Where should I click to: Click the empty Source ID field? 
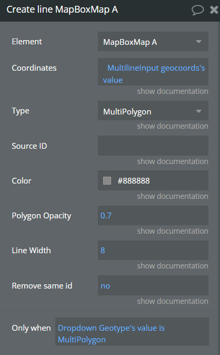pyautogui.click(x=153, y=146)
